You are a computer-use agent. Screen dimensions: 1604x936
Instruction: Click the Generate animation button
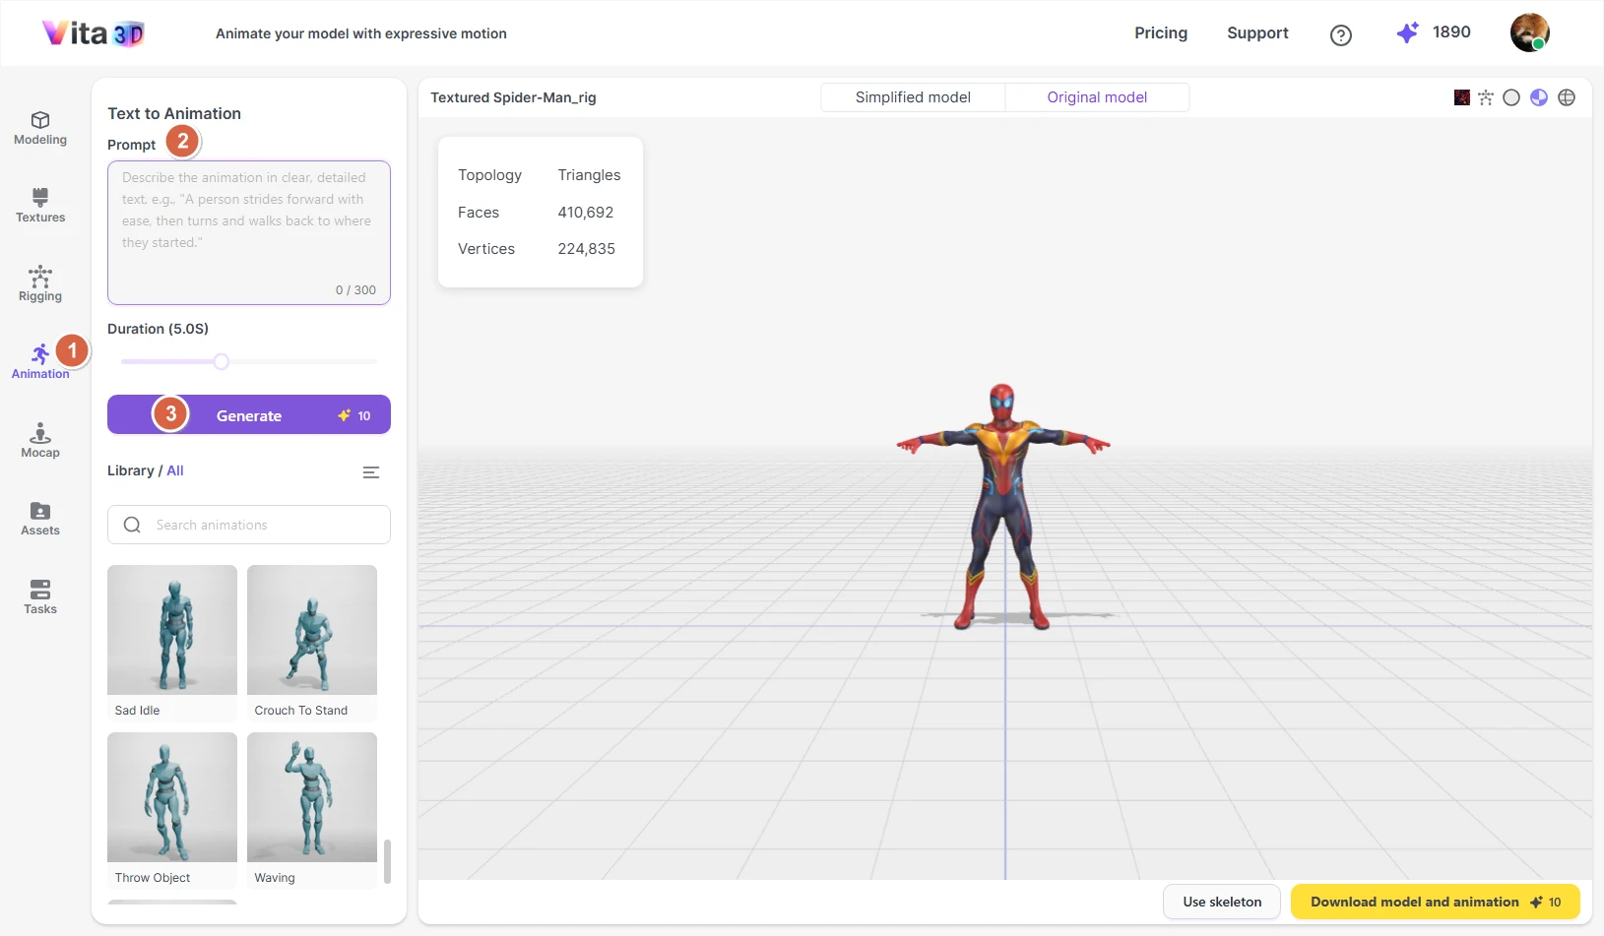(248, 414)
